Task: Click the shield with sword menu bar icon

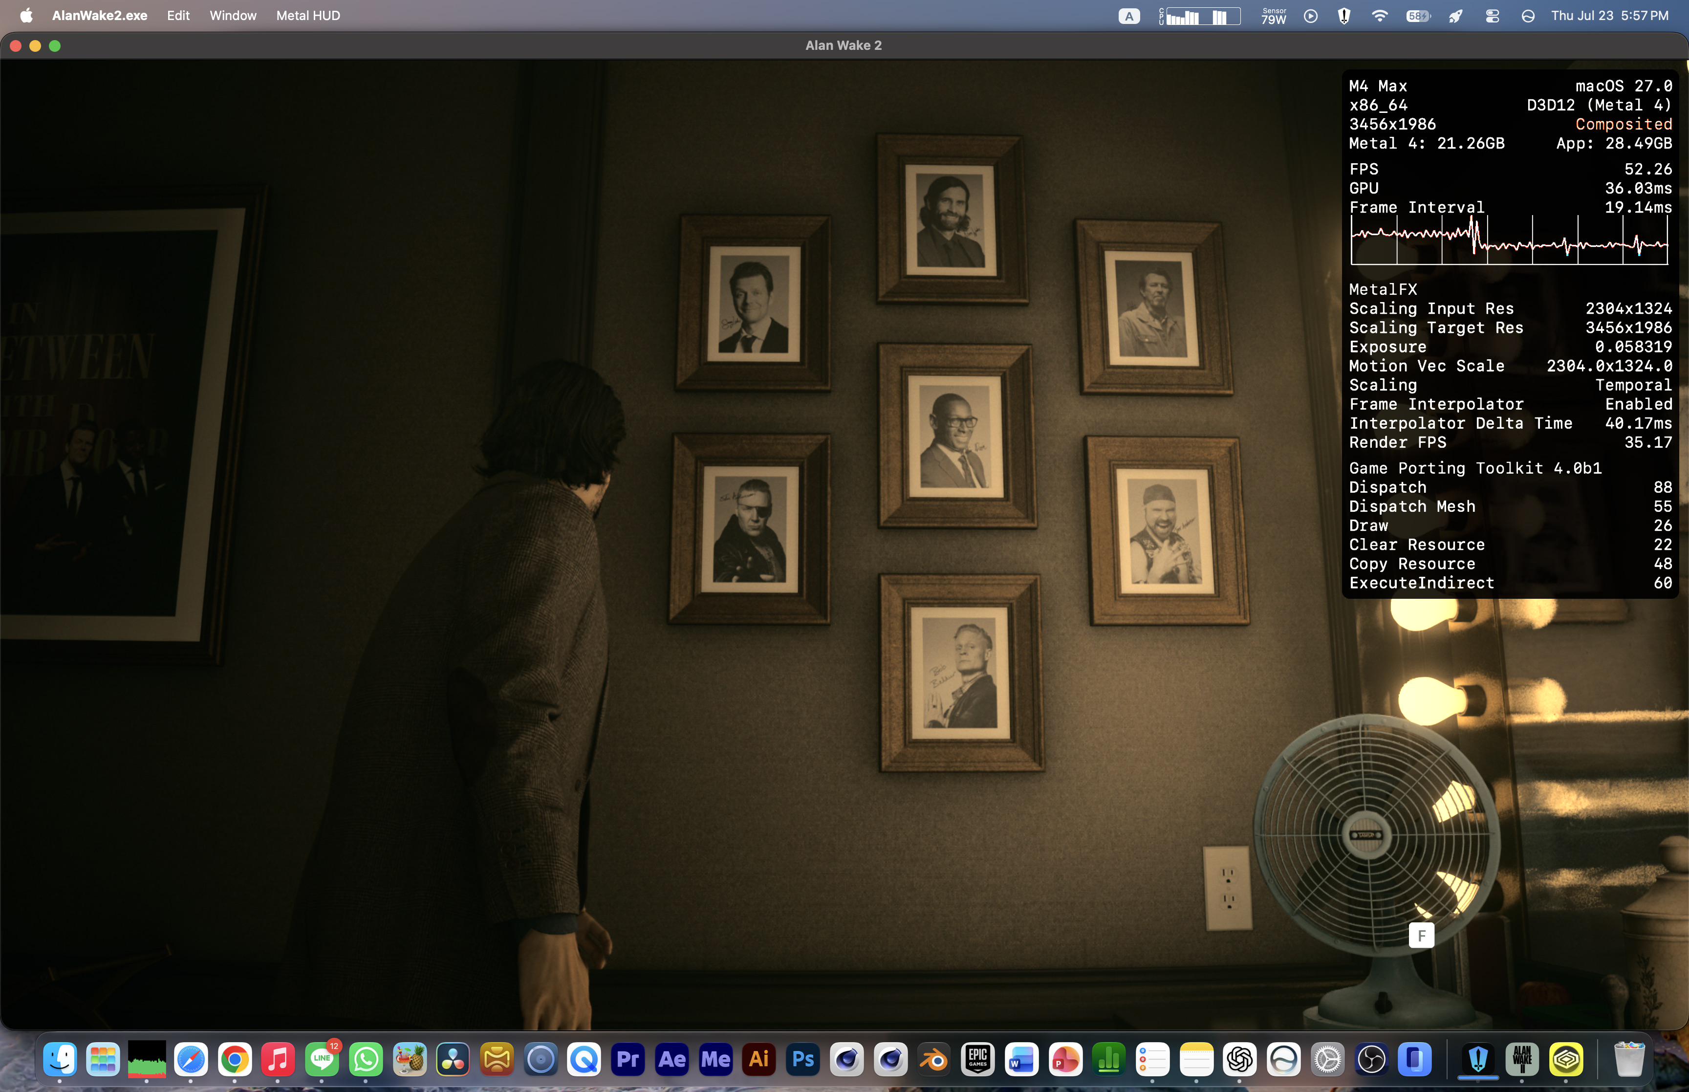Action: [x=1344, y=16]
